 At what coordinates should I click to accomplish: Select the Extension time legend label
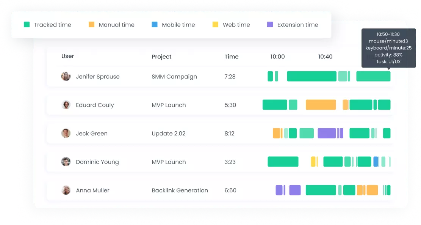(297, 25)
